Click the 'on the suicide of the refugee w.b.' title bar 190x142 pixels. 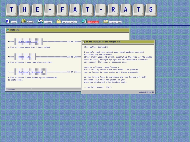[118, 42]
